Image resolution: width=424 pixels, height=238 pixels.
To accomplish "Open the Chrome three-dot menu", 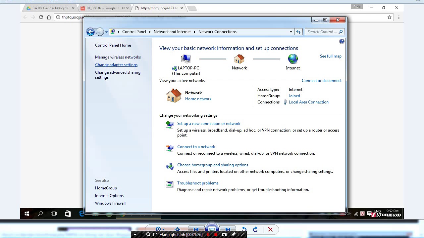I will 399,17.
